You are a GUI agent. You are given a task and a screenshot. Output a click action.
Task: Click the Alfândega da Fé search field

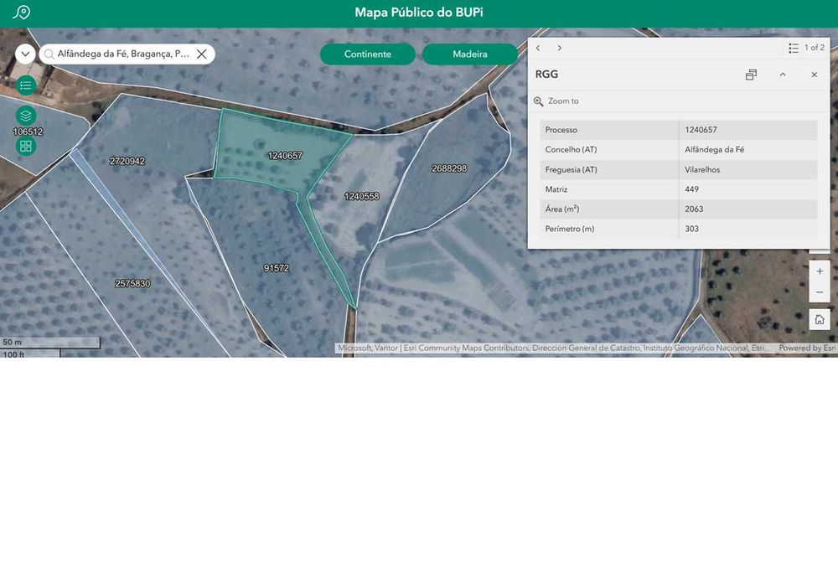click(x=123, y=54)
